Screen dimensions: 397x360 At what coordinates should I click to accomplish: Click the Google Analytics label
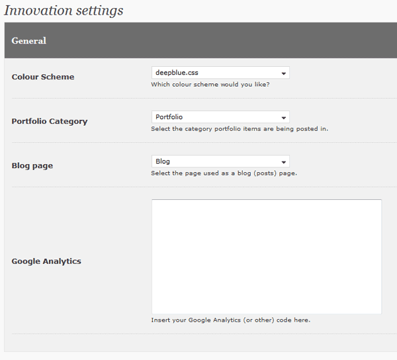click(x=46, y=261)
